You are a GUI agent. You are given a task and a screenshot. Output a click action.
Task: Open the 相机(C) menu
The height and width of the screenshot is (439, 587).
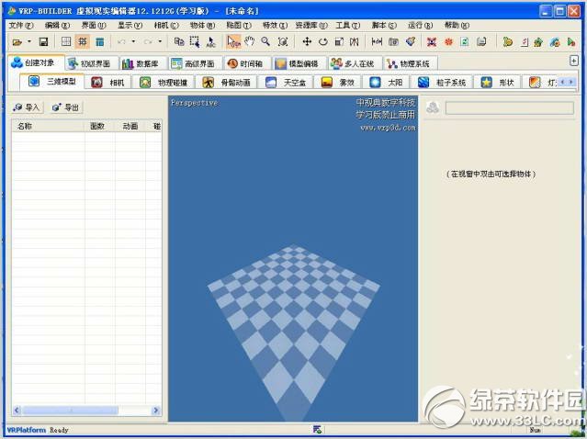(166, 25)
